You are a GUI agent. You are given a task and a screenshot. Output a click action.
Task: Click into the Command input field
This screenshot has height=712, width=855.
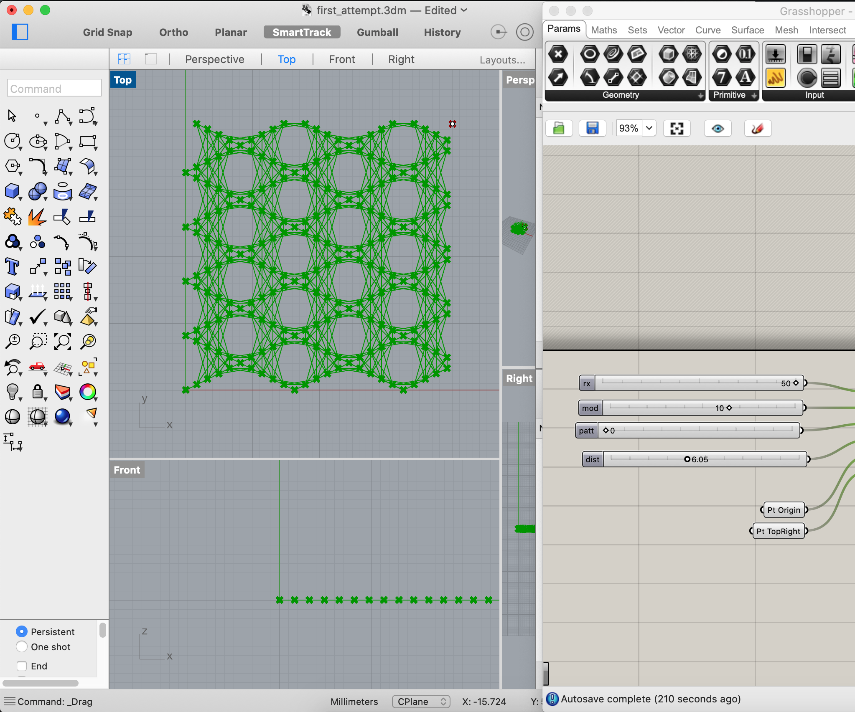(x=54, y=89)
